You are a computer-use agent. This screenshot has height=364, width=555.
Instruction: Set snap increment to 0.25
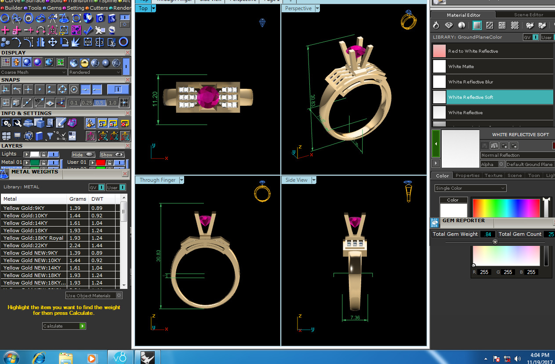click(x=87, y=103)
